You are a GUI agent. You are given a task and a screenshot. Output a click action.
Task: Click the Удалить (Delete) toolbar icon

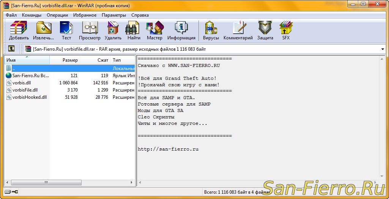(113, 30)
